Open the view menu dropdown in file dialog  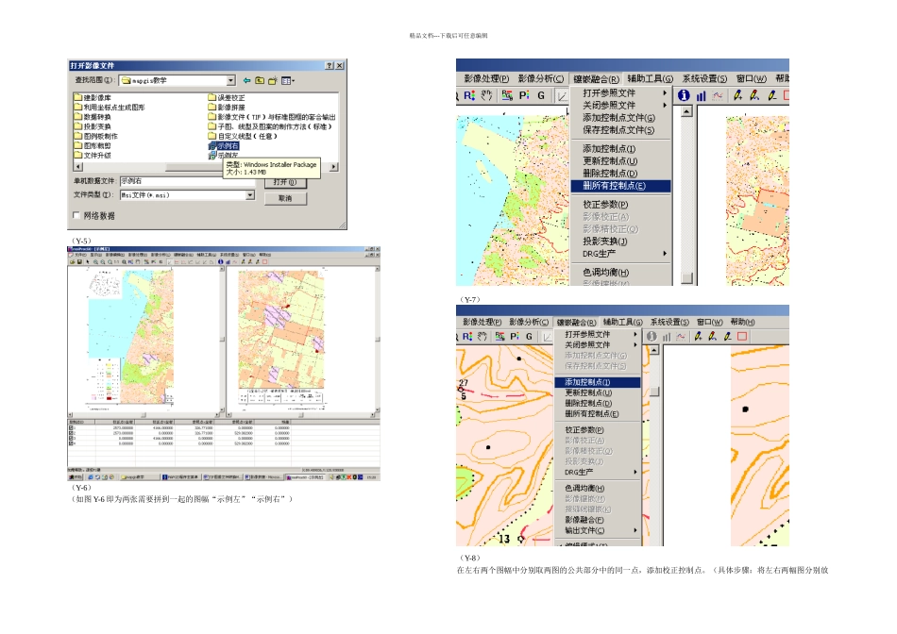pyautogui.click(x=287, y=81)
